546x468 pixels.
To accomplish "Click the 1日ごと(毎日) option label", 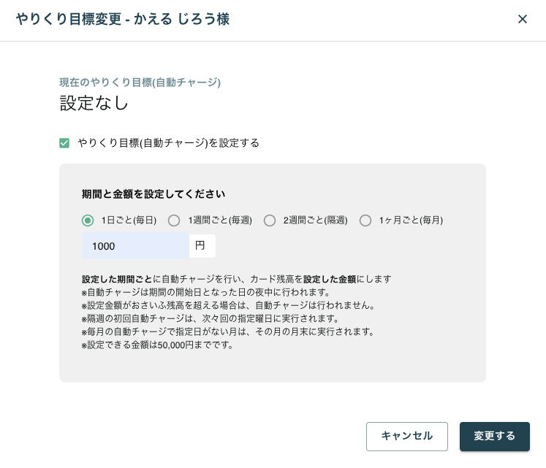I will 129,220.
